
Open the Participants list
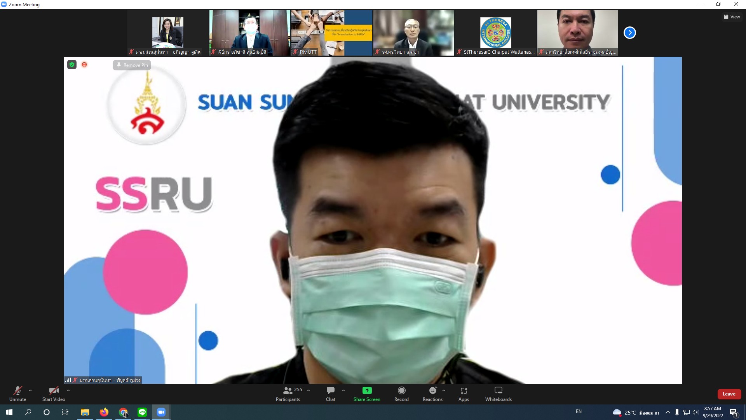(x=288, y=394)
